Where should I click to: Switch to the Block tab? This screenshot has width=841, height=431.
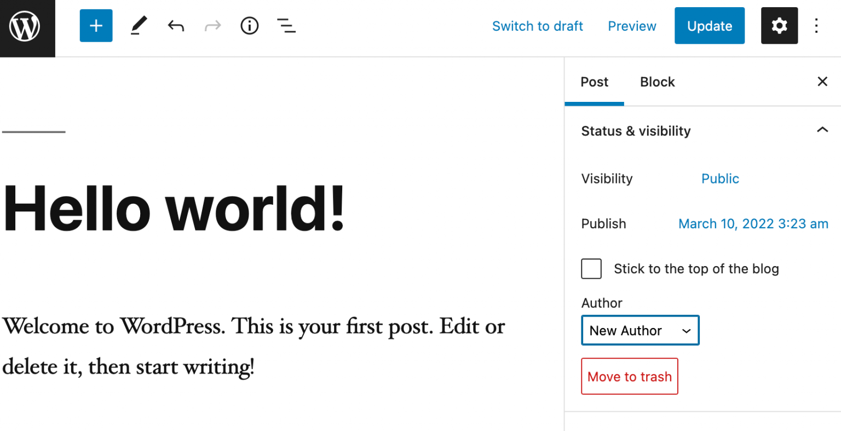(657, 82)
